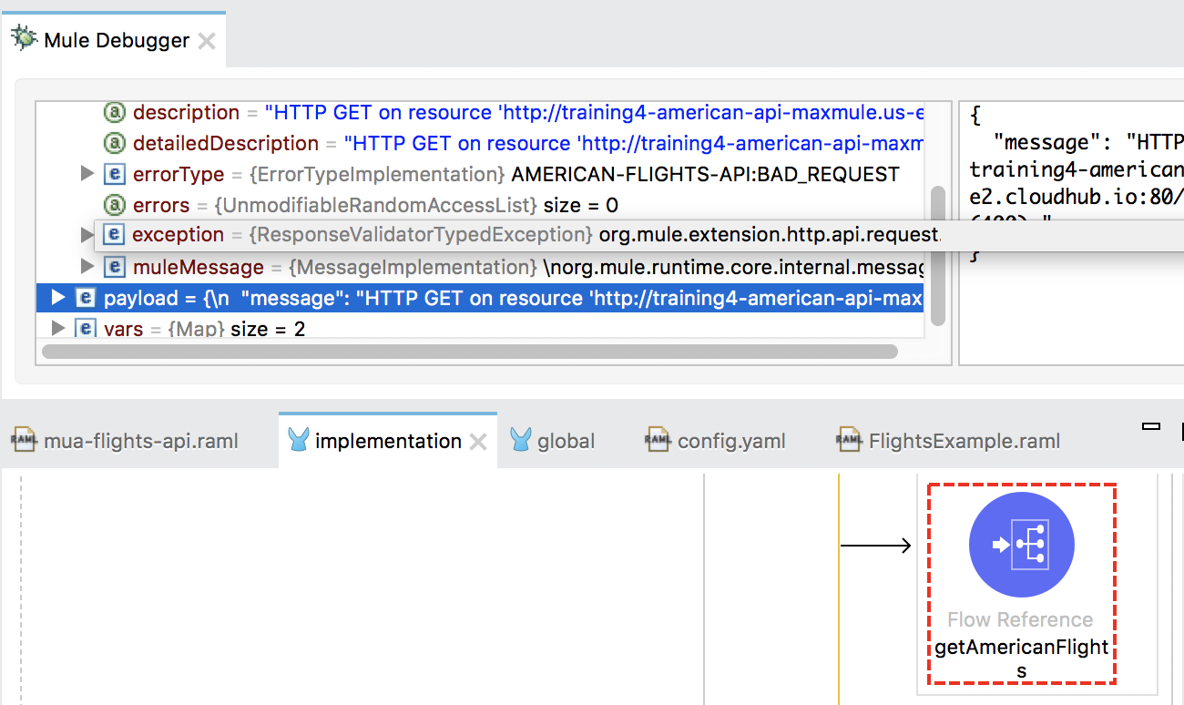Click the FlightsExample.raml file icon
The image size is (1184, 705).
849,441
